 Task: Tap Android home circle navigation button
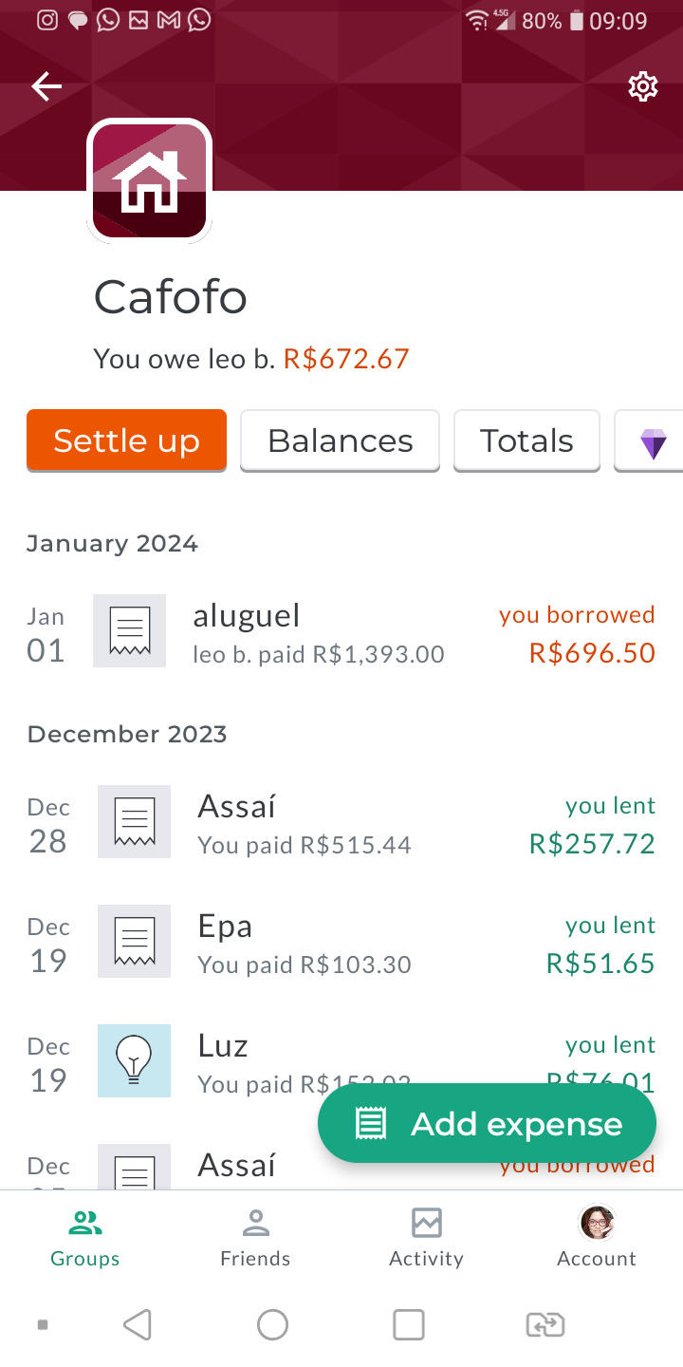(272, 1324)
